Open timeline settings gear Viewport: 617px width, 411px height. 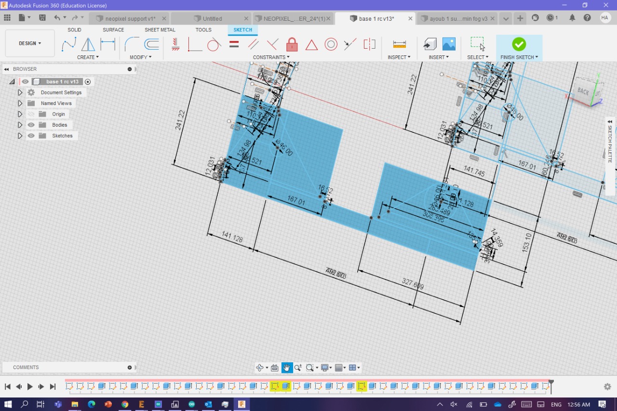pyautogui.click(x=607, y=386)
